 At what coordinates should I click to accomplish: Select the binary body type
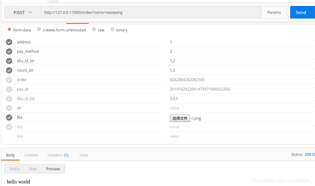click(113, 30)
